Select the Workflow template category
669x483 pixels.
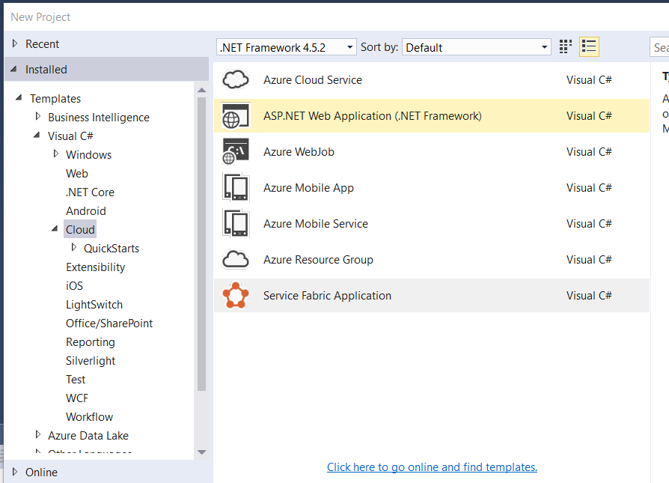89,417
